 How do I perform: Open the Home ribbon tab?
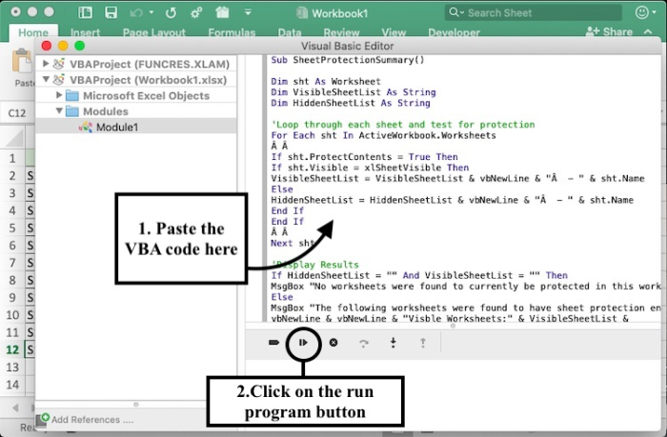pos(33,32)
